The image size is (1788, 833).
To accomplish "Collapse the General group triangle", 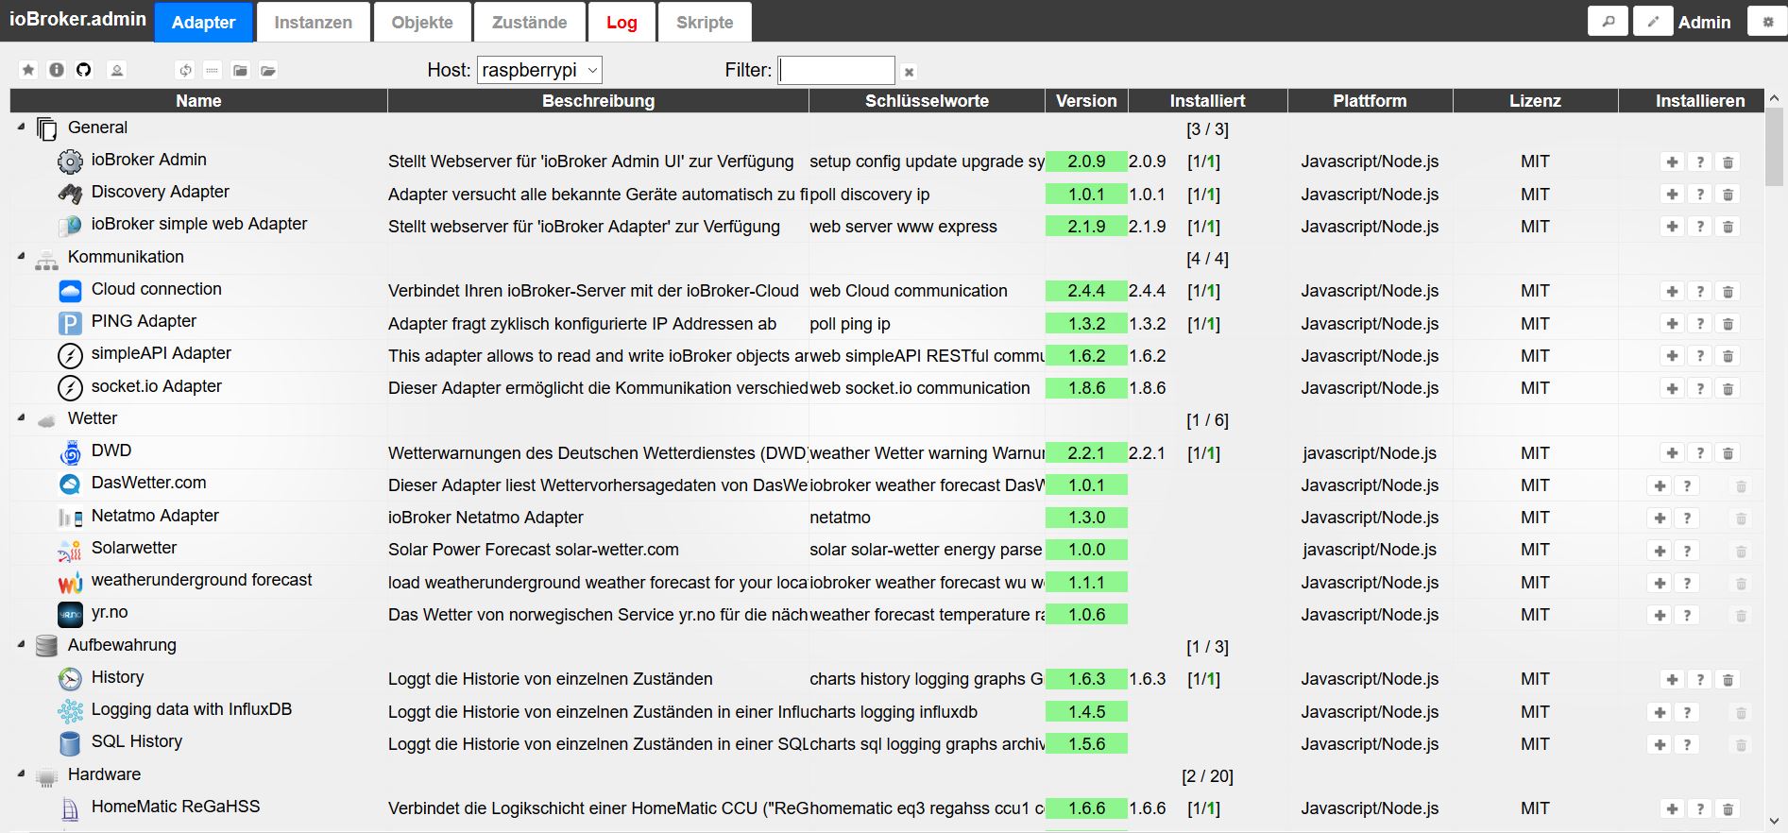I will [x=22, y=127].
